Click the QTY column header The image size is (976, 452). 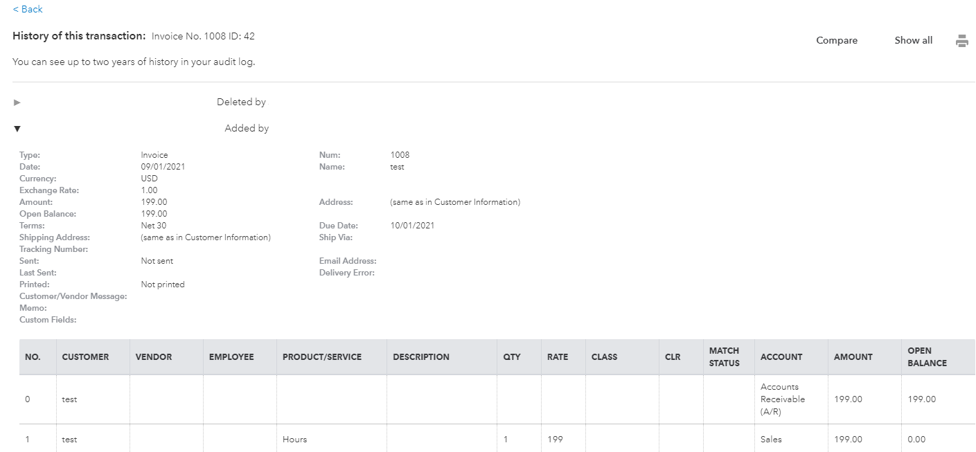click(x=512, y=357)
